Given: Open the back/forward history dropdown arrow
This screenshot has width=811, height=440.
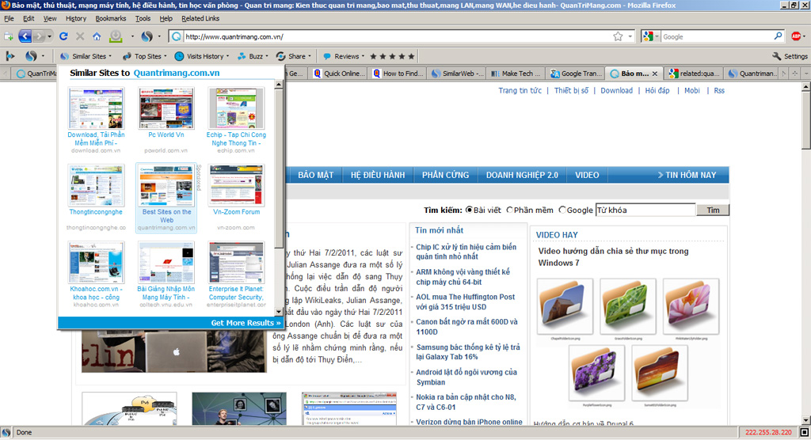Looking at the screenshot, I should click(x=50, y=36).
